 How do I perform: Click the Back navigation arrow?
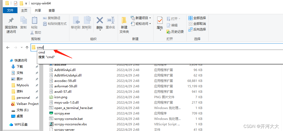pos(8,47)
